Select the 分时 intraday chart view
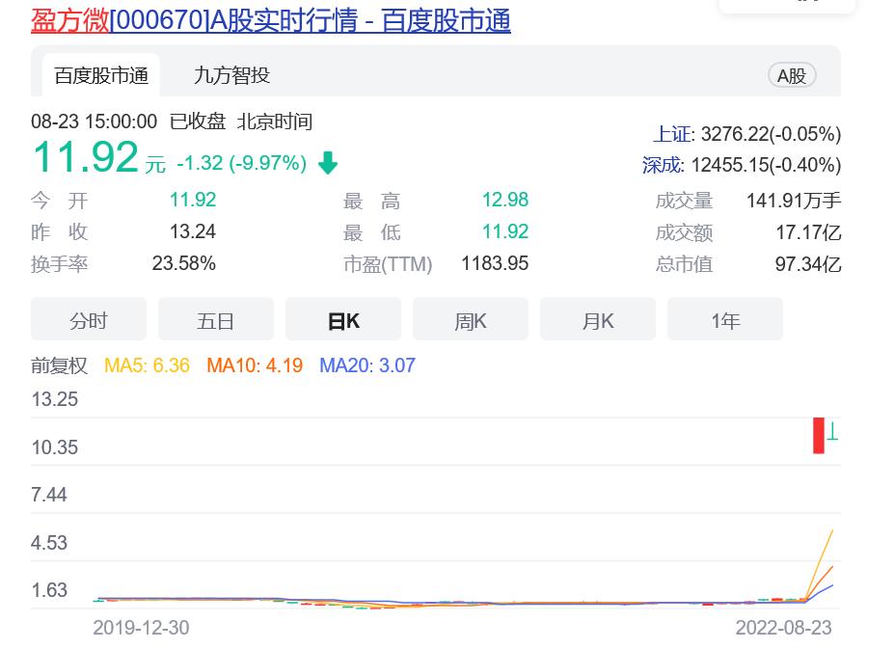Viewport: 895px width, 649px height. (x=88, y=319)
